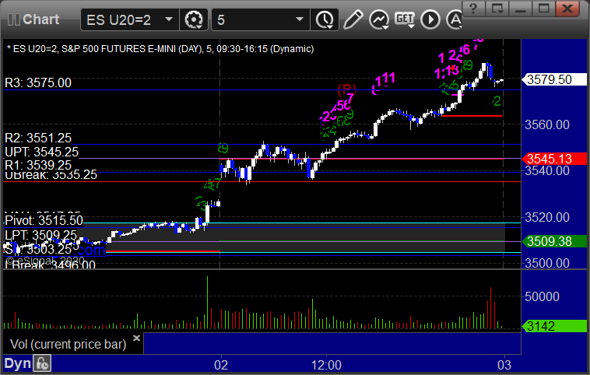Click the R2: 3551.25 pivot label
The height and width of the screenshot is (375, 590).
[38, 138]
